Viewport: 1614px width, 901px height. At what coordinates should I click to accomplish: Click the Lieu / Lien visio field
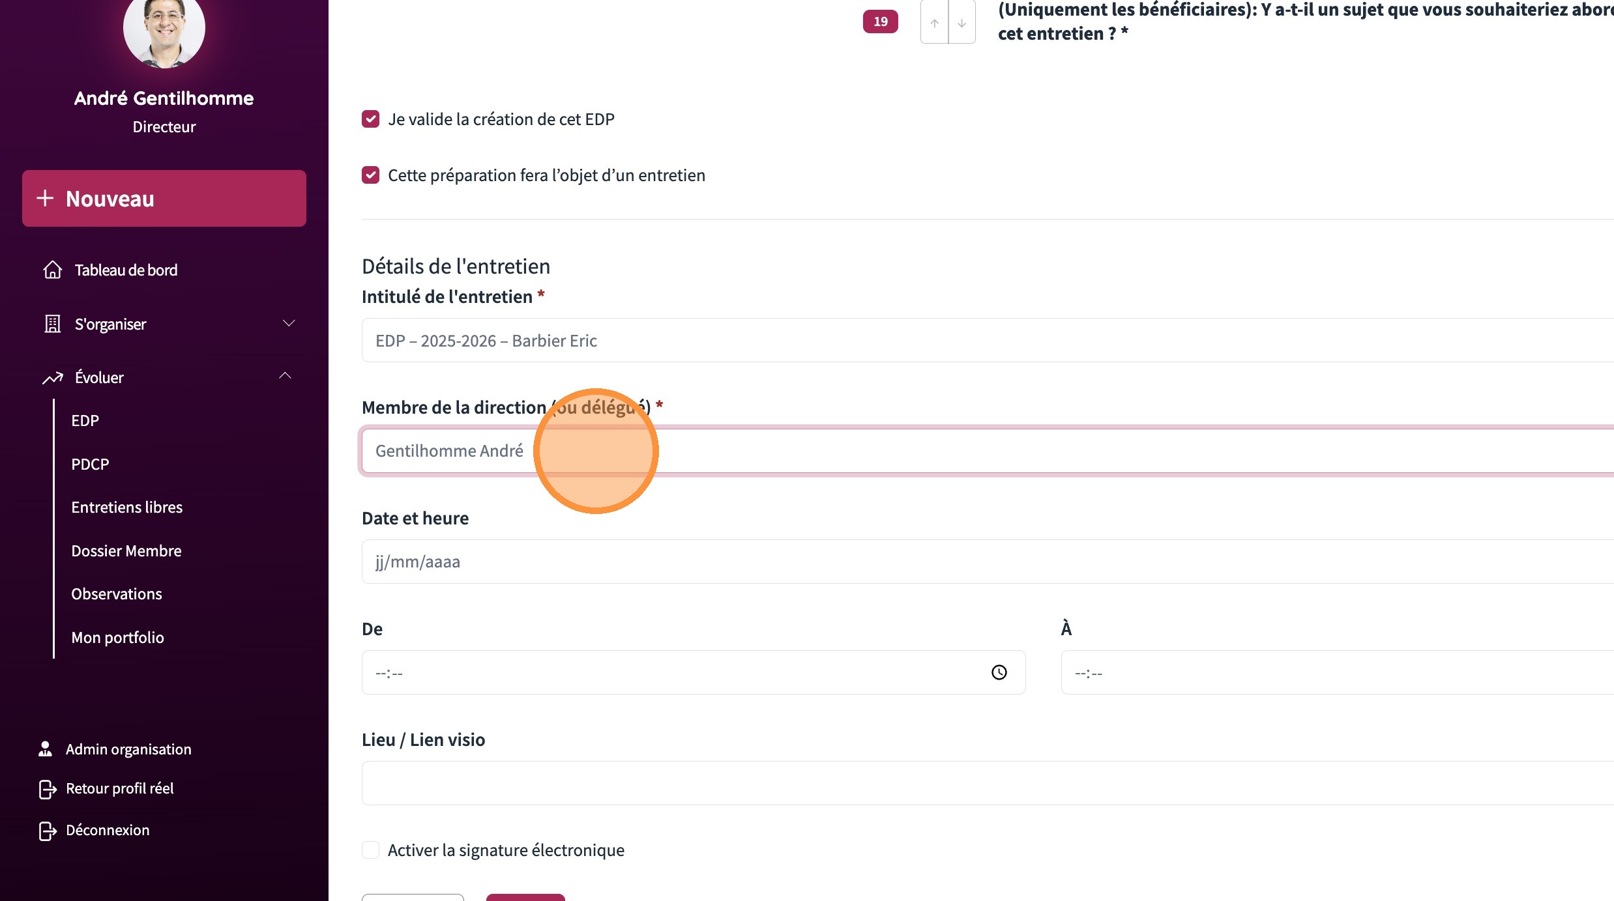click(x=978, y=783)
